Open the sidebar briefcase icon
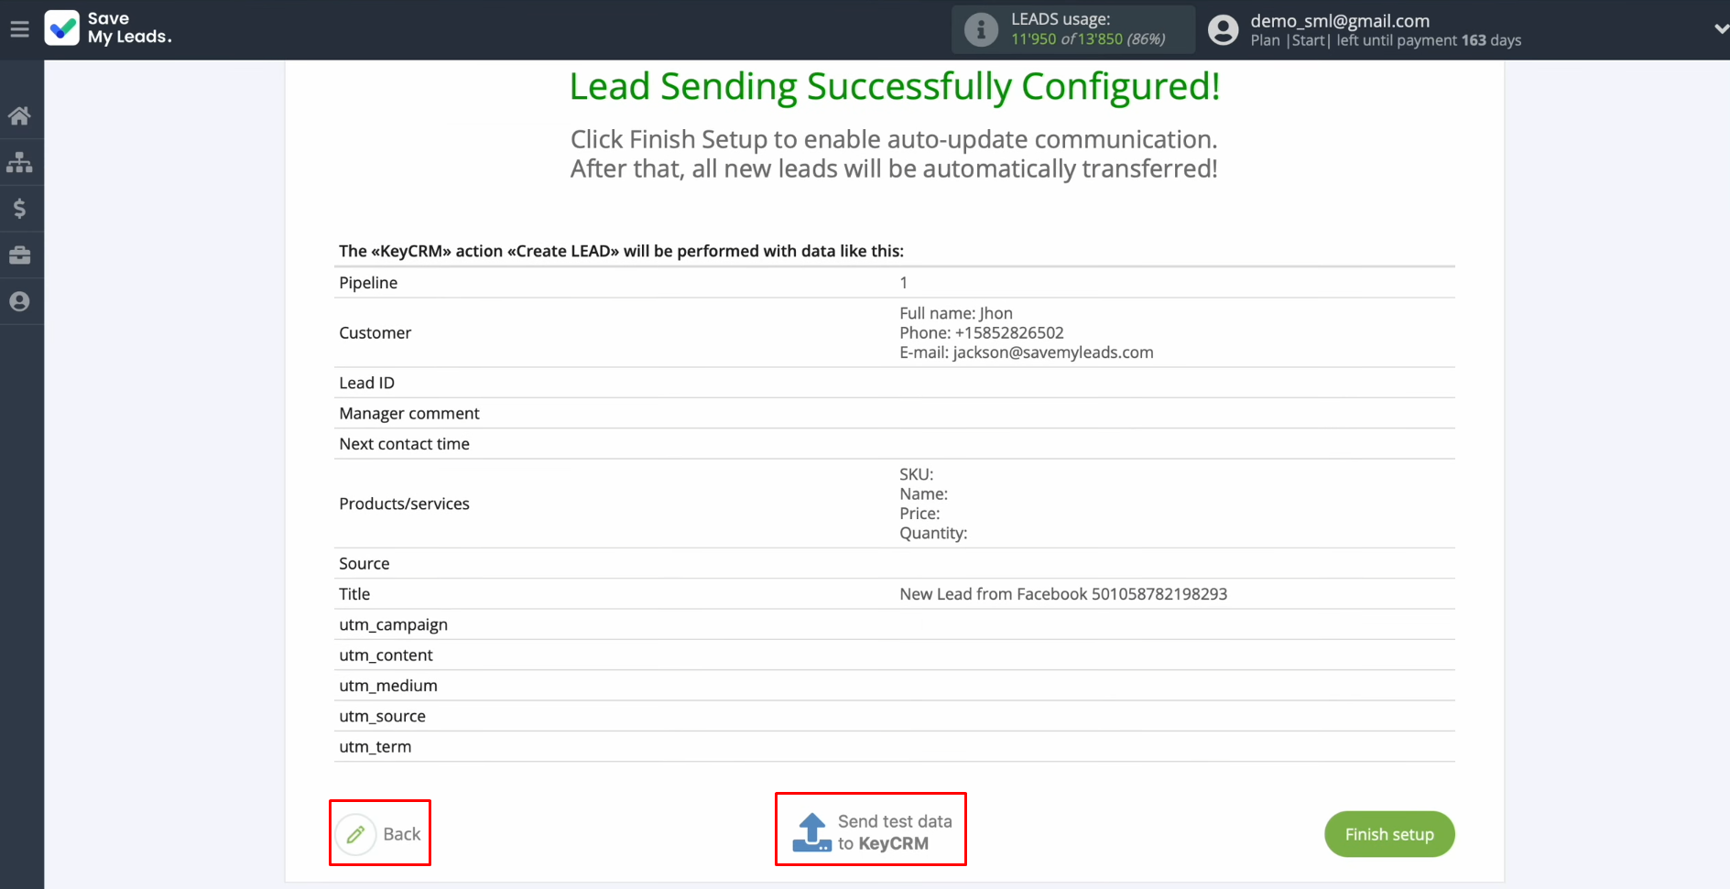 click(19, 255)
